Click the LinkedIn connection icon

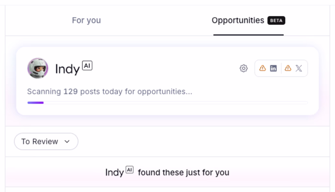[x=273, y=69]
